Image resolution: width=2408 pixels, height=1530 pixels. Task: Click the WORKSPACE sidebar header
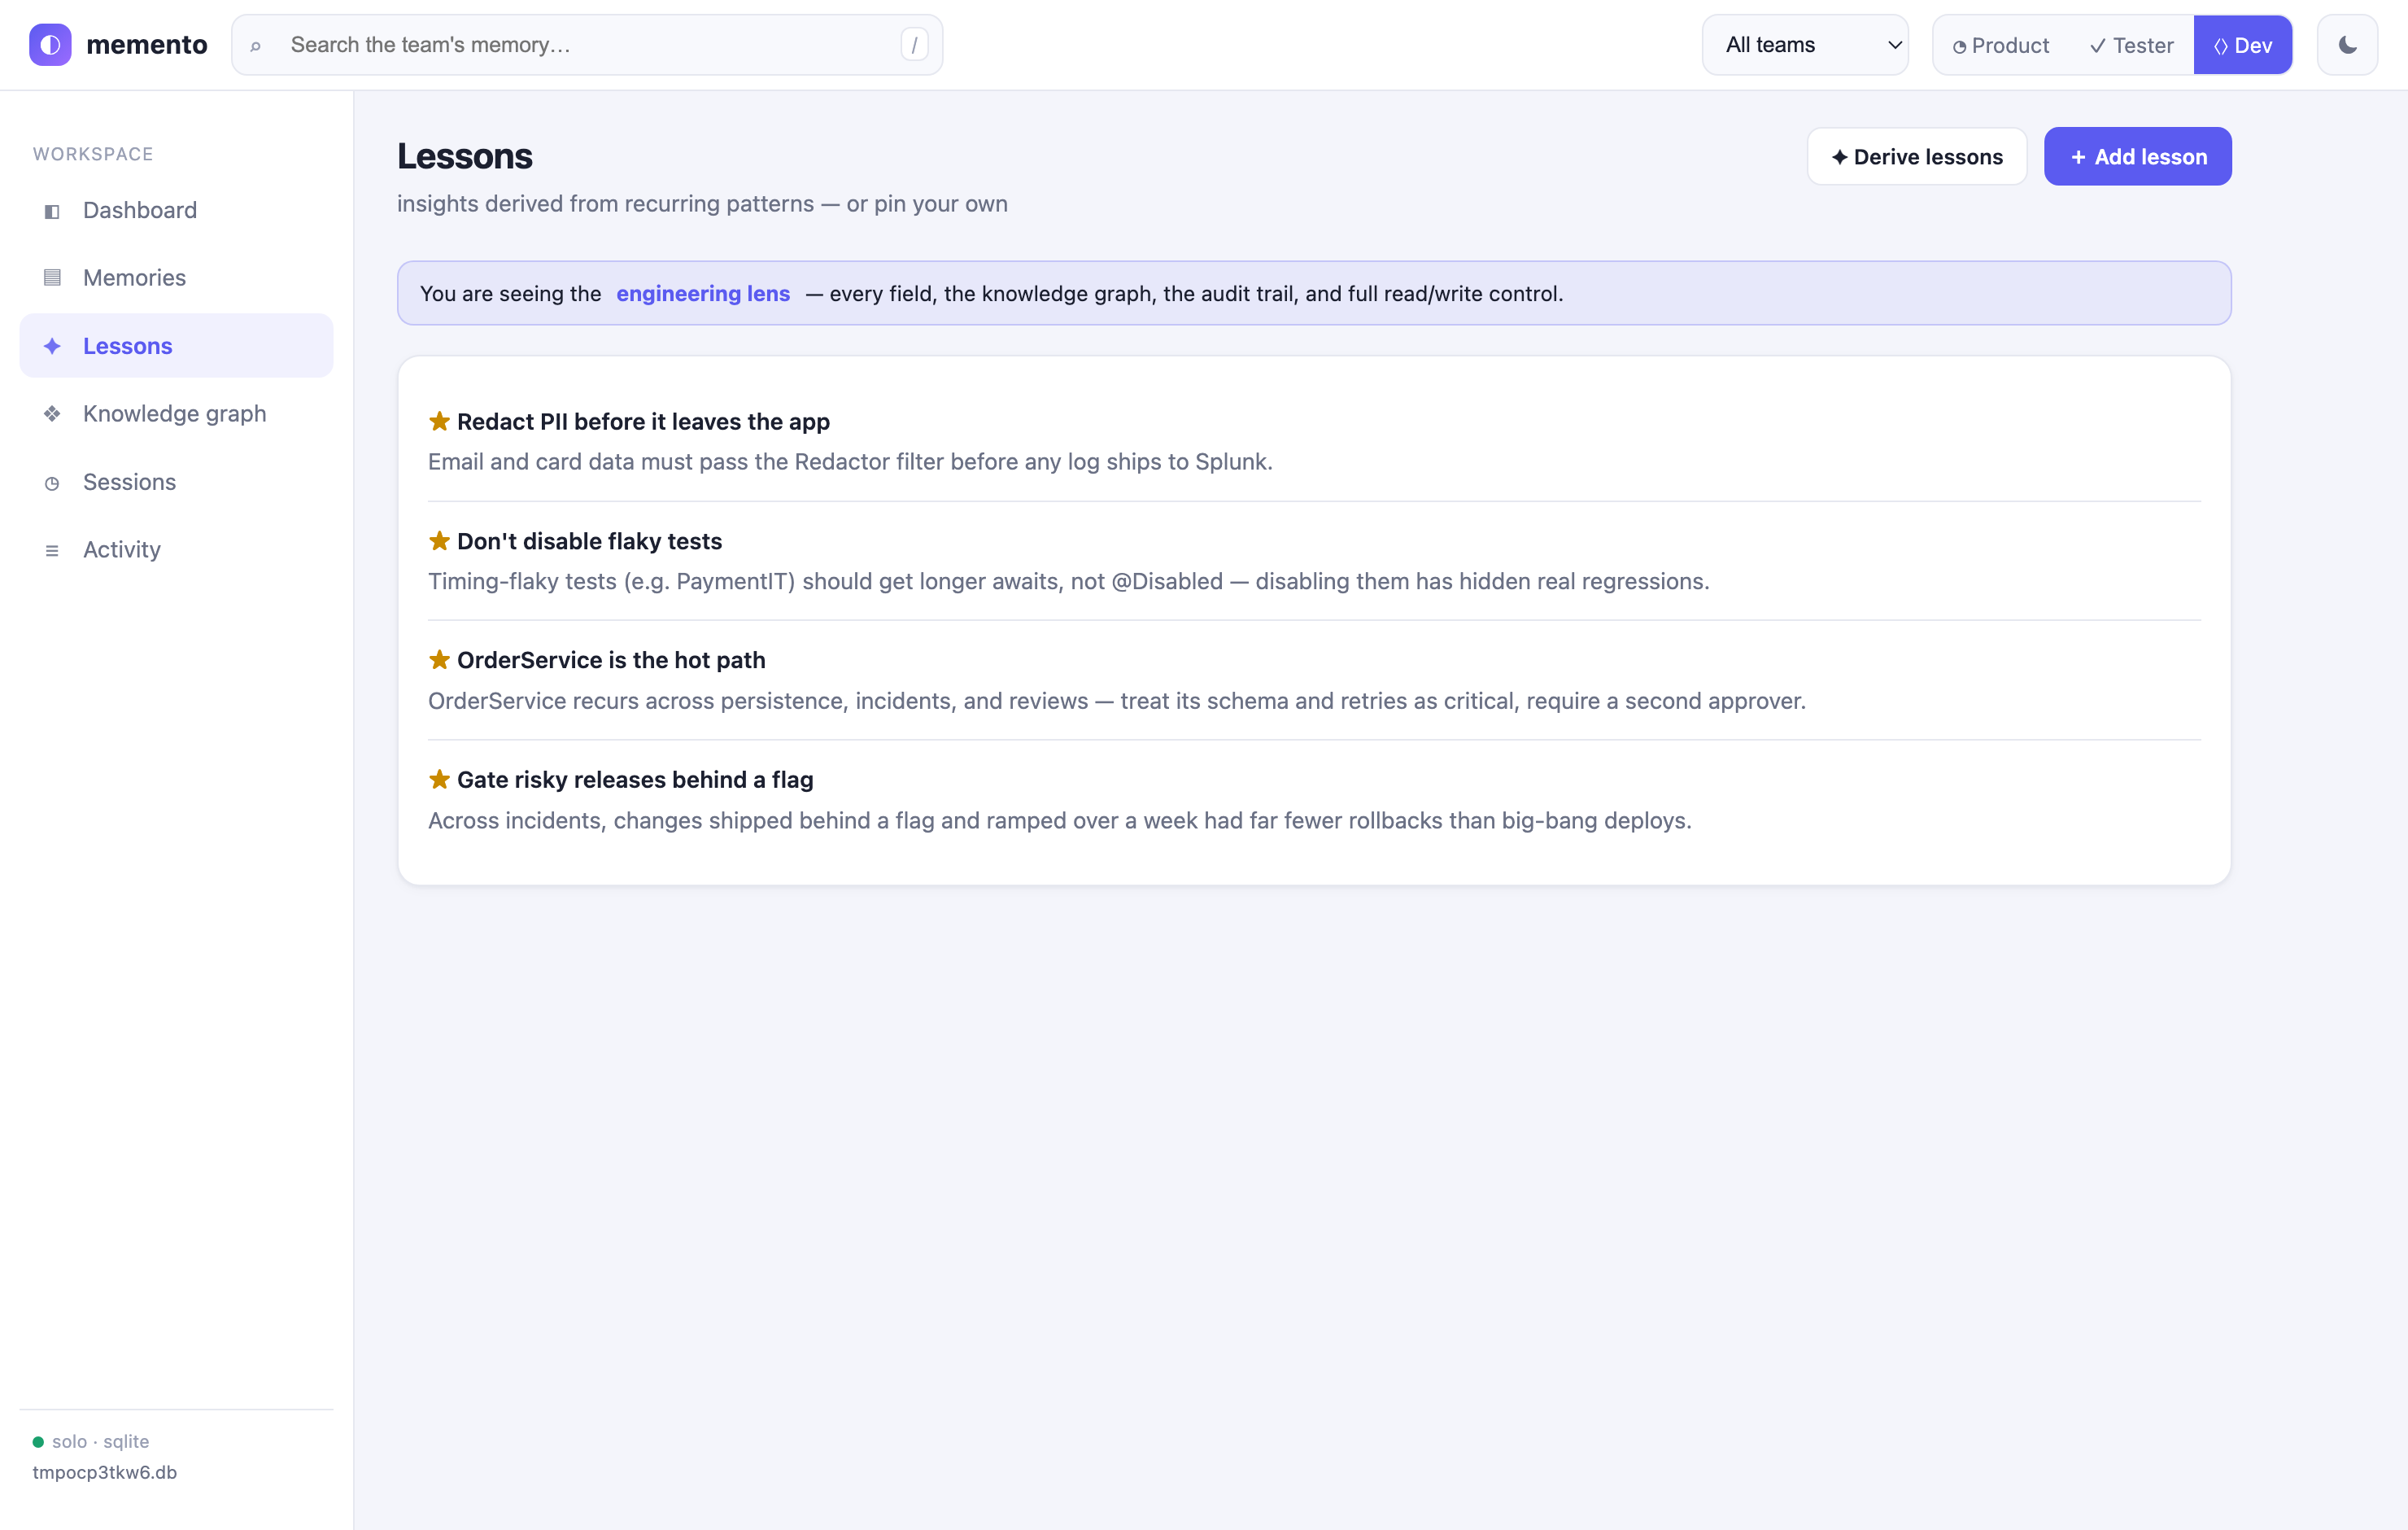93,154
